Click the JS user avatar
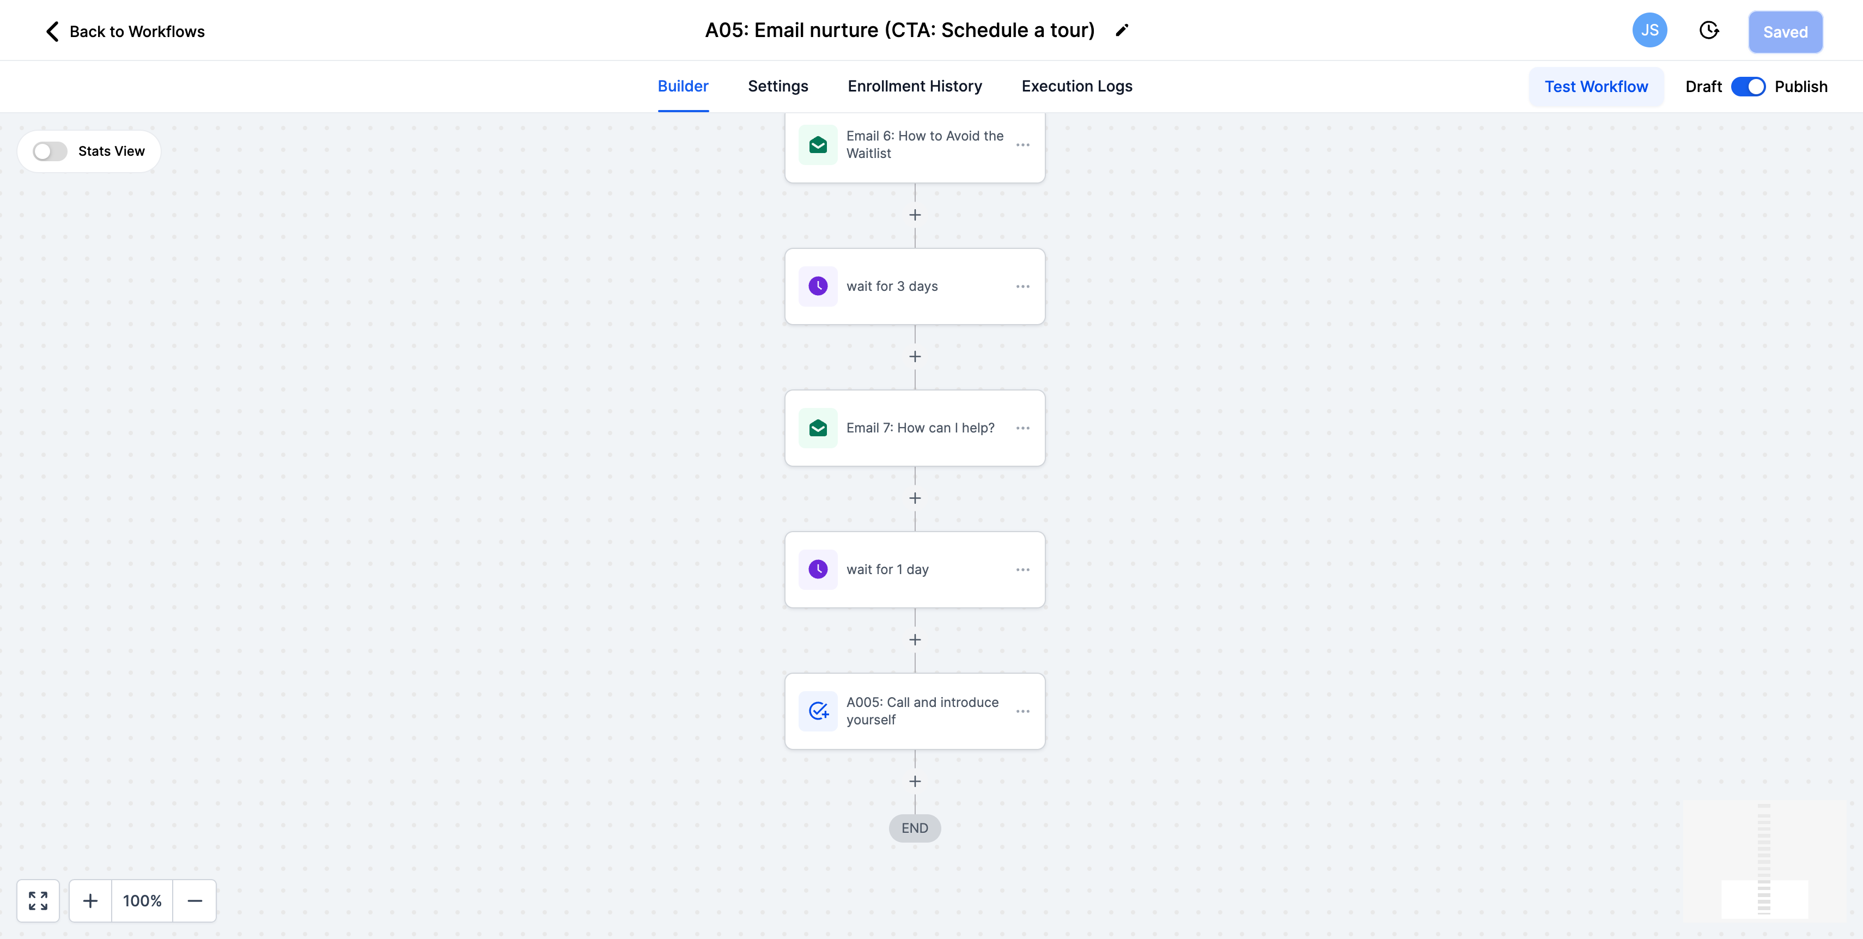Screen dimensions: 1863x939 click(1649, 31)
